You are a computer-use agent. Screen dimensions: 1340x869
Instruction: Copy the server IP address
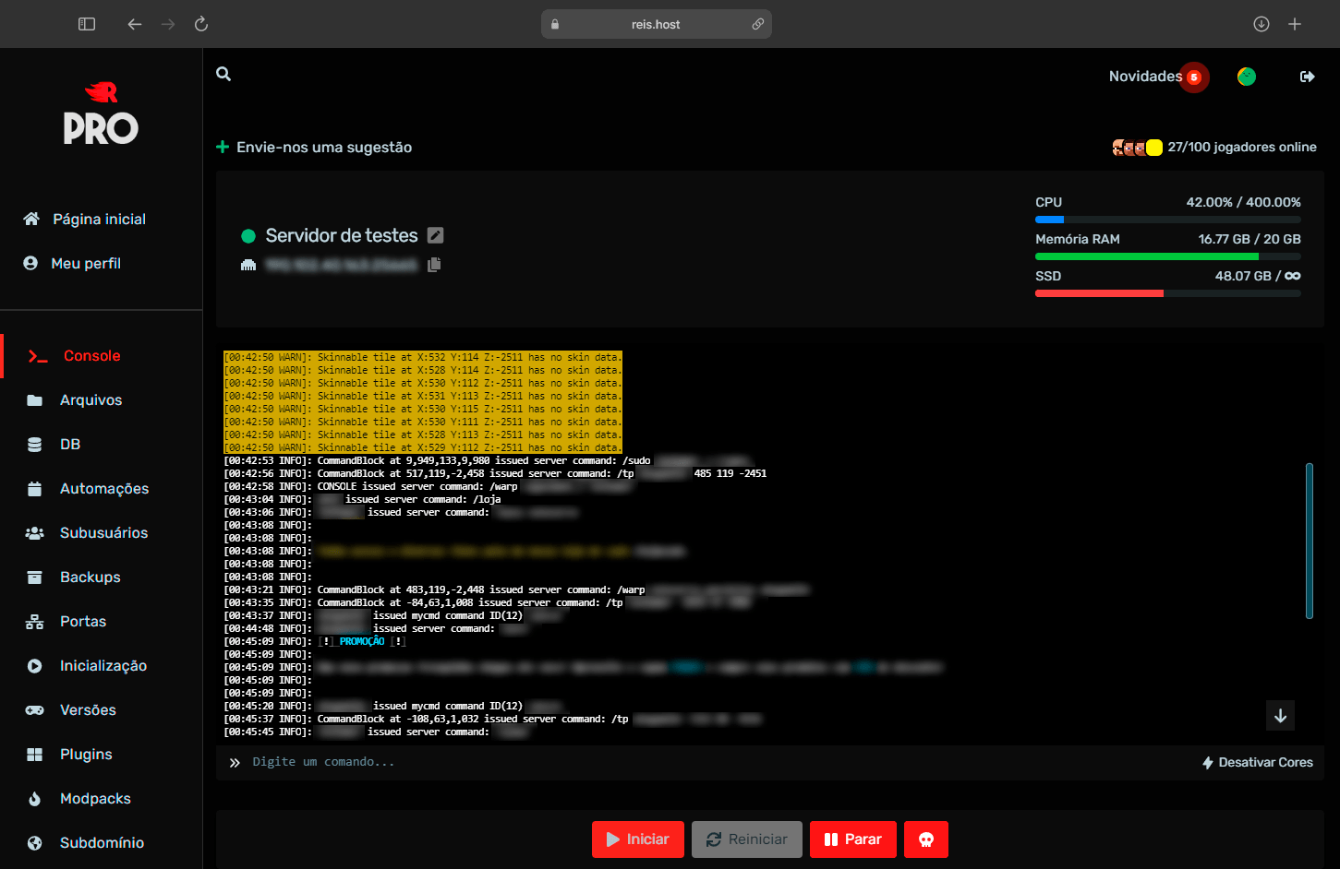point(434,265)
